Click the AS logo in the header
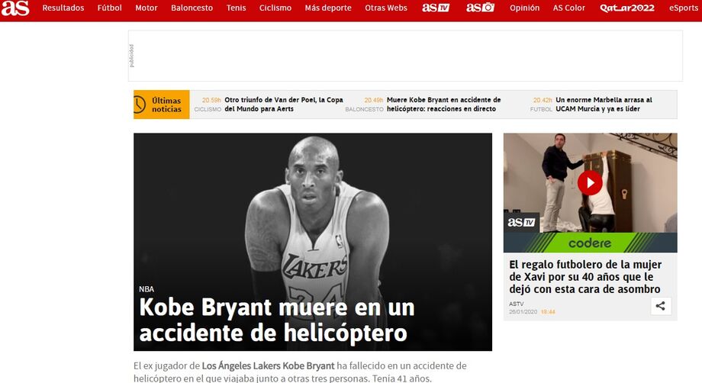Viewport: 702px width, 383px height. 14,8
